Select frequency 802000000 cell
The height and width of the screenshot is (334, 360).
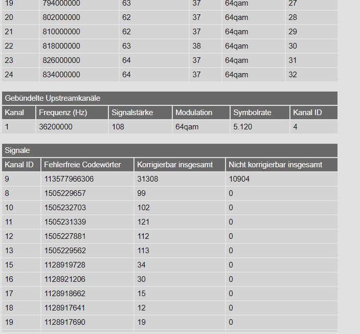[x=61, y=17]
